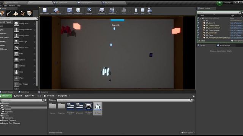This screenshot has width=243, height=136.
Task: Toggle visibility of BP_PrimaryProjectilePlayerBase actor
Action: [x=198, y=38]
